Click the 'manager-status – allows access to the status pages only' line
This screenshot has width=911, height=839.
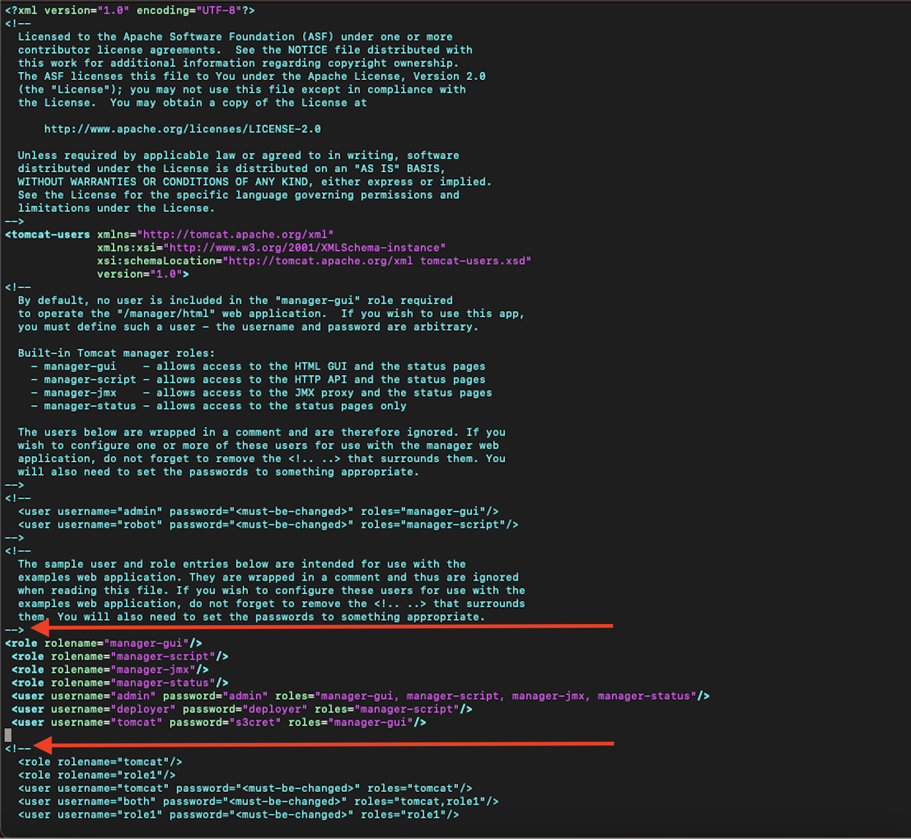(x=219, y=406)
